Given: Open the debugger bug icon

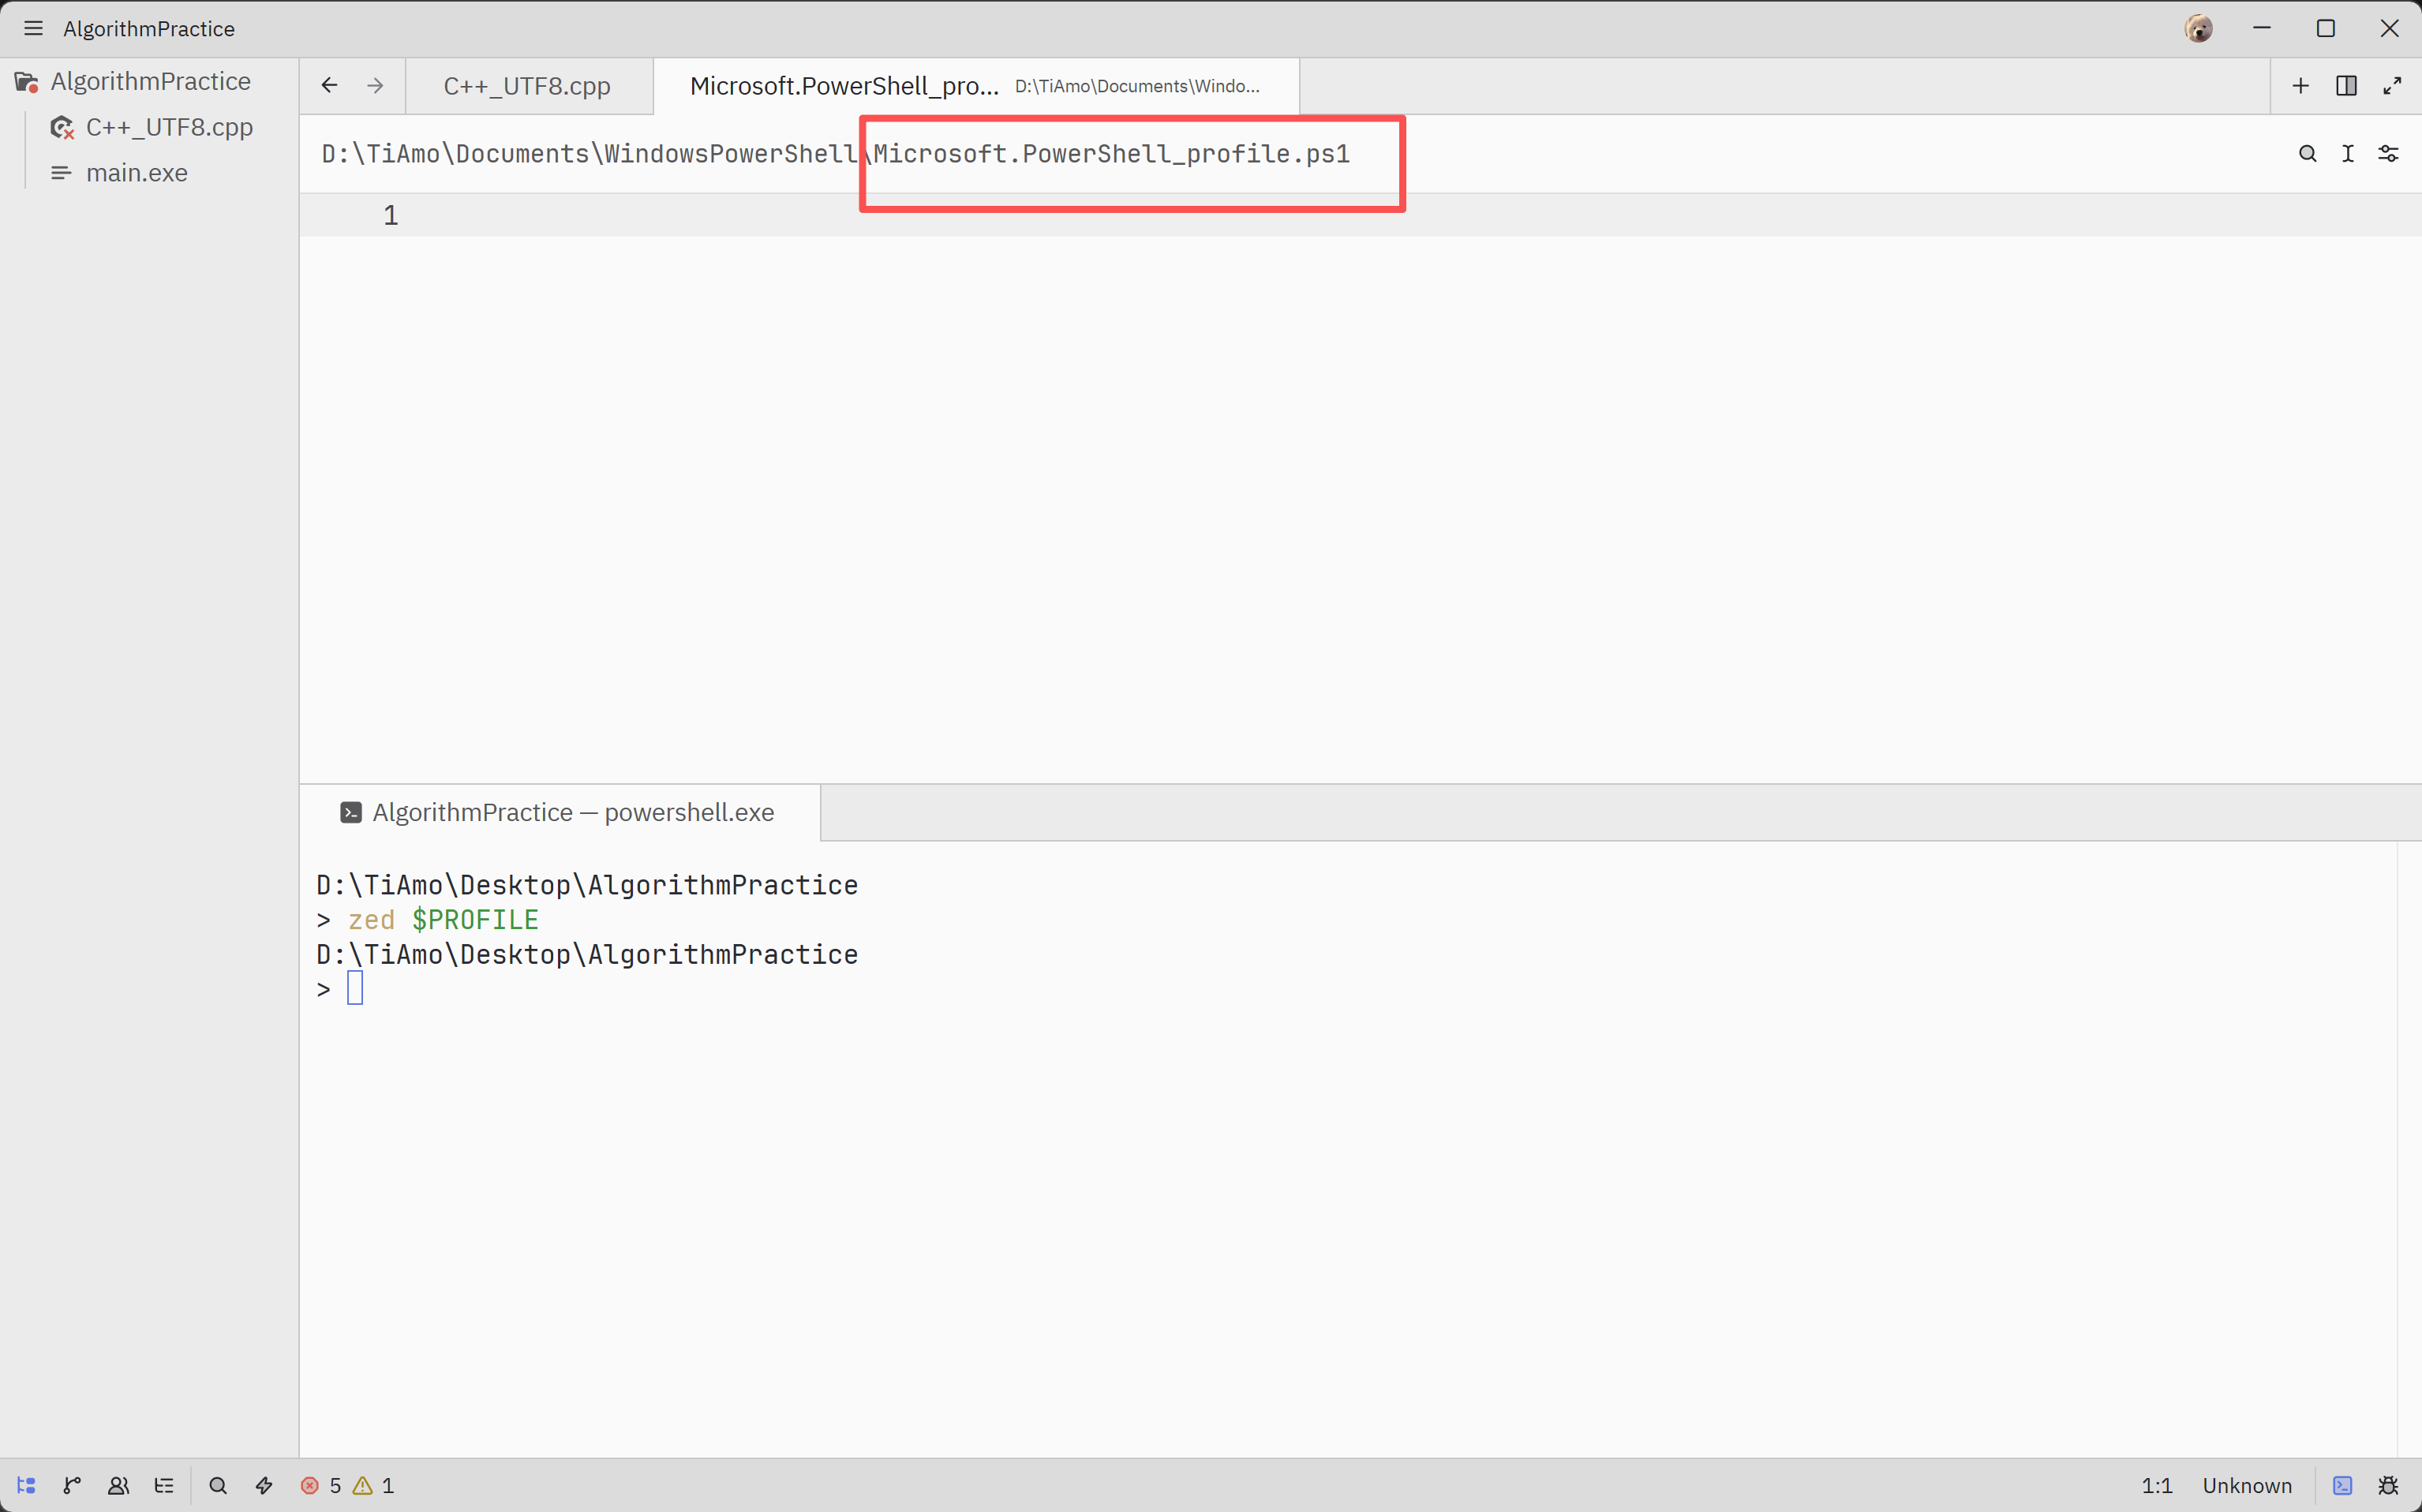Looking at the screenshot, I should coord(2388,1485).
